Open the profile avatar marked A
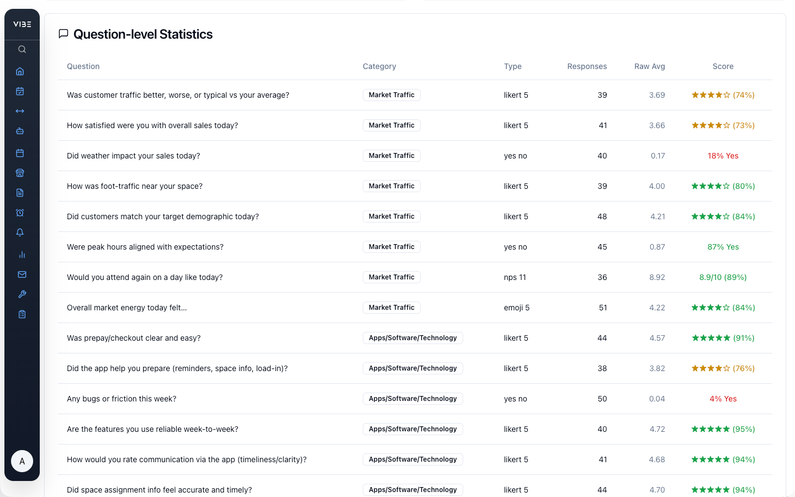The height and width of the screenshot is (497, 795). pos(22,461)
